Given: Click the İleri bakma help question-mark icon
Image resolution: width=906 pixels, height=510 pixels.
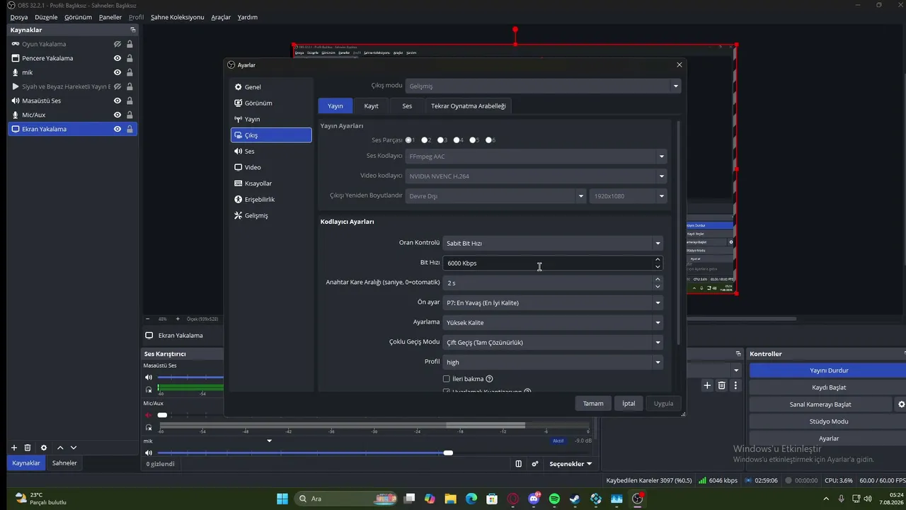Looking at the screenshot, I should (x=489, y=379).
